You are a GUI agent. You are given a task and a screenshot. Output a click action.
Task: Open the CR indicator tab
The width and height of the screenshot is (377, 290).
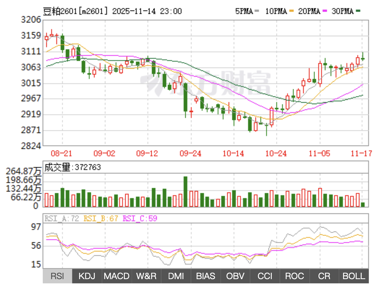(324, 276)
